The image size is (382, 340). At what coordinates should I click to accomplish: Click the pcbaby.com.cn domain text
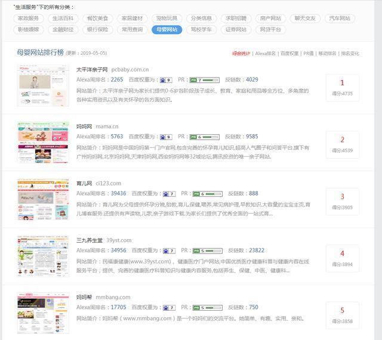130,70
